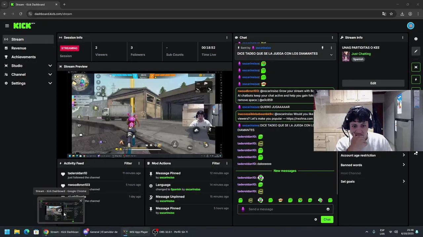Click the screen capture icon in right rail
The width and height of the screenshot is (423, 237).
click(416, 67)
